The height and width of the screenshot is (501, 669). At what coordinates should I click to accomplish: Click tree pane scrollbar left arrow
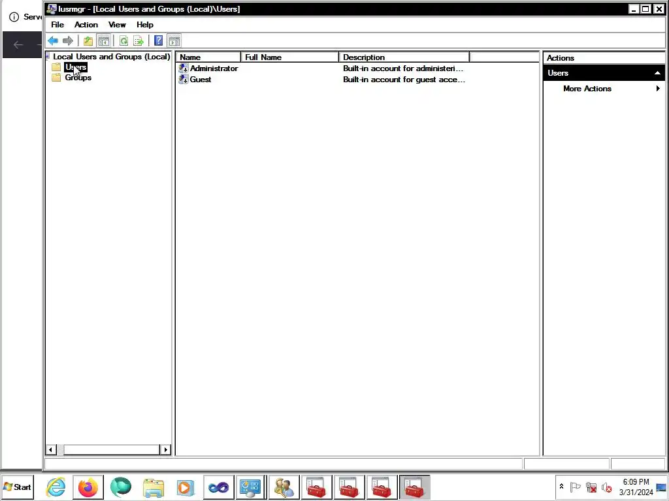point(50,449)
